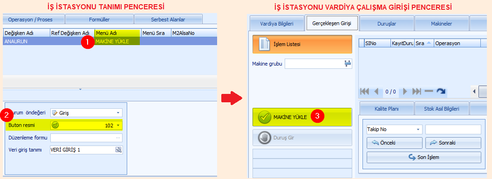Viewport: 492px width, 179px height.
Task: Switch to Stok Asıl Bilgileri tab
Action: click(442, 109)
